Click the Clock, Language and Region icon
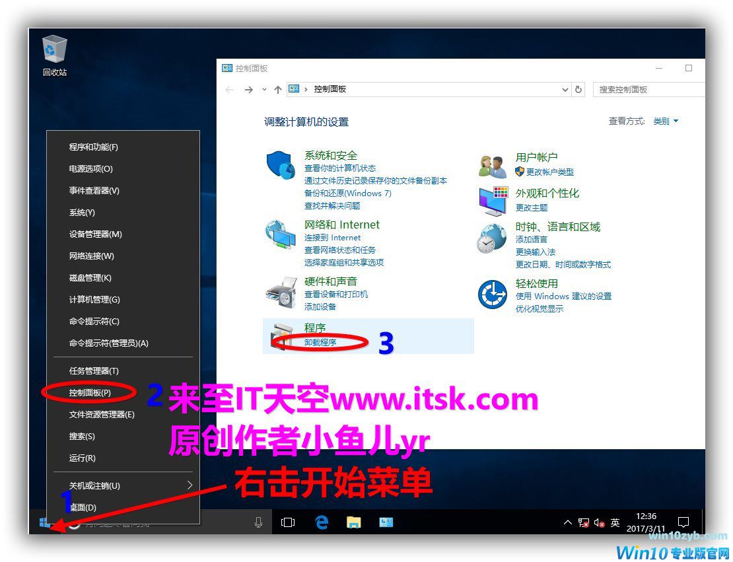The image size is (733, 562). tap(492, 238)
